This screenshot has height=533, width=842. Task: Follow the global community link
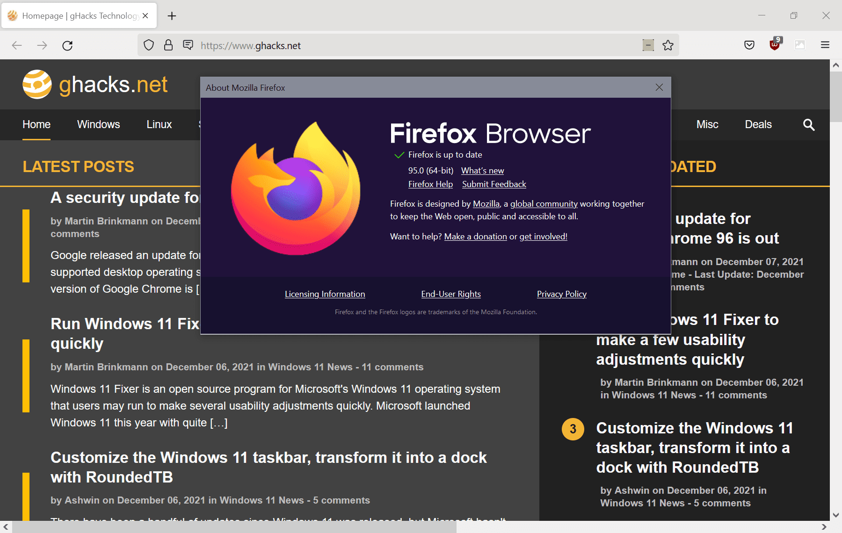click(x=544, y=204)
